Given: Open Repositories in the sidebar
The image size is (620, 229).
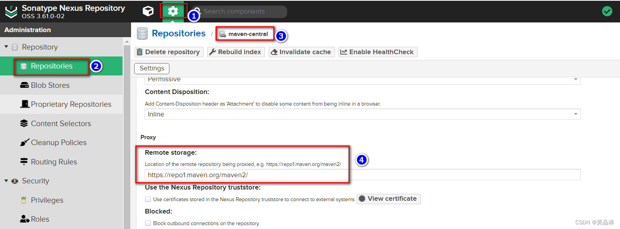Looking at the screenshot, I should (x=61, y=66).
